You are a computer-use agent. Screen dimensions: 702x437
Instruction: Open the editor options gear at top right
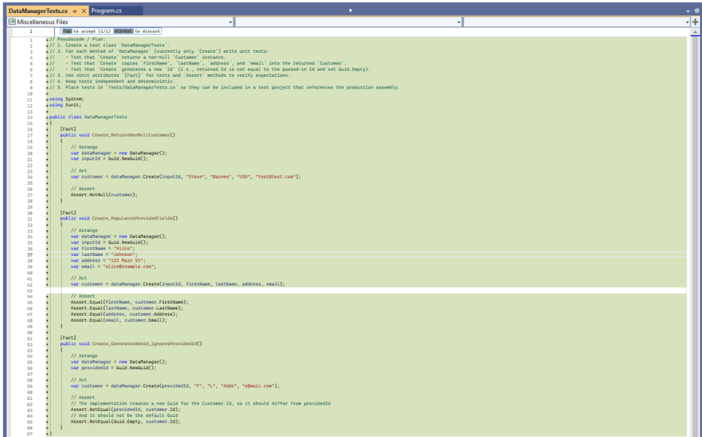[x=697, y=11]
